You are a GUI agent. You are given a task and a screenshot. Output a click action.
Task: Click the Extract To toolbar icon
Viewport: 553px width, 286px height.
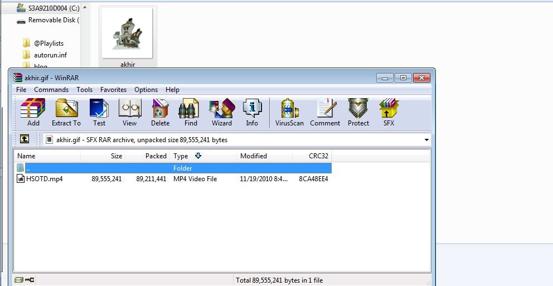point(66,112)
